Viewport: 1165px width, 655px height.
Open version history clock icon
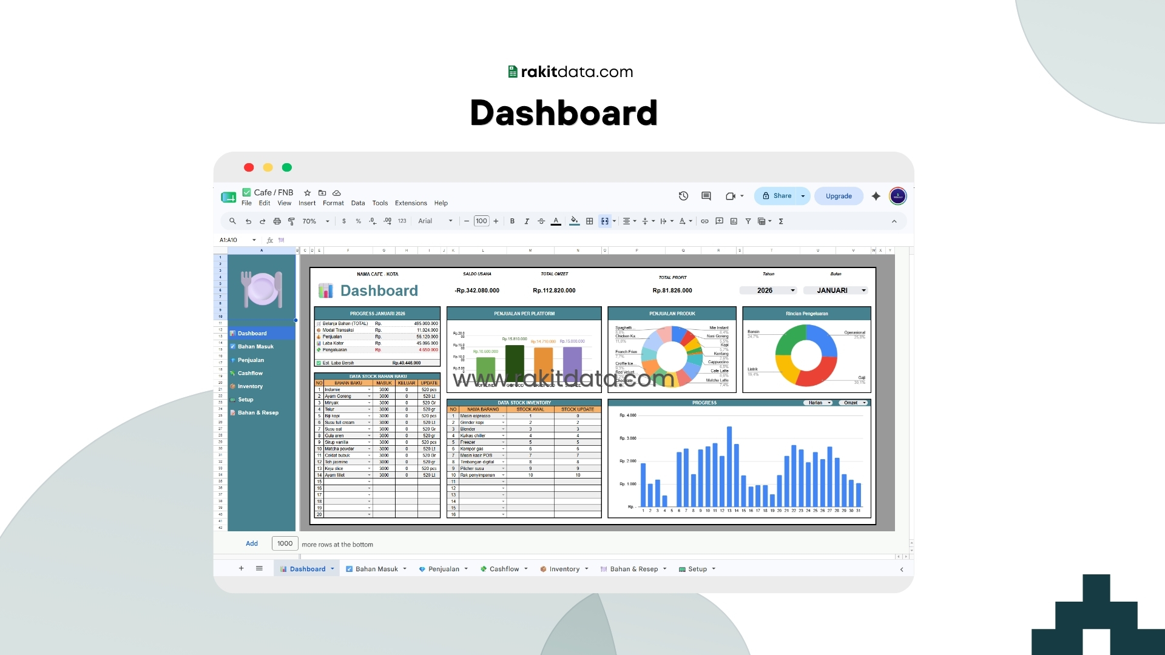683,196
